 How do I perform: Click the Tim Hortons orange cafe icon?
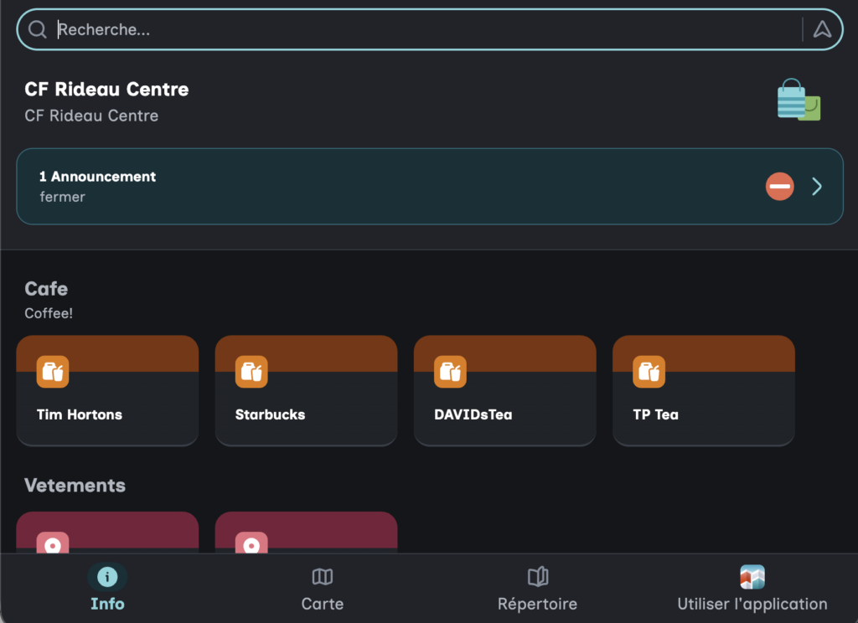click(53, 372)
